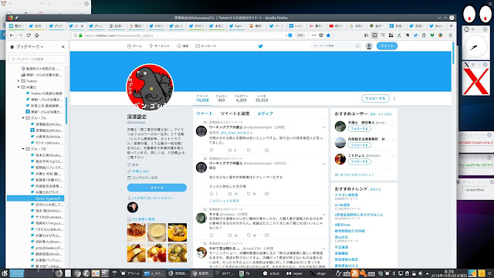The height and width of the screenshot is (278, 494).
Task: Open the Firefox library icon
Action: pos(366,36)
